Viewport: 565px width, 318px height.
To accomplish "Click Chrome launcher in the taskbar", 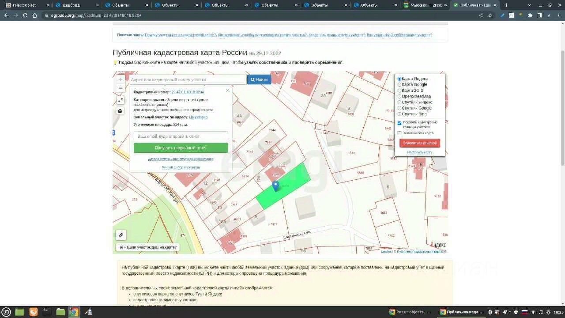I will pyautogui.click(x=74, y=312).
